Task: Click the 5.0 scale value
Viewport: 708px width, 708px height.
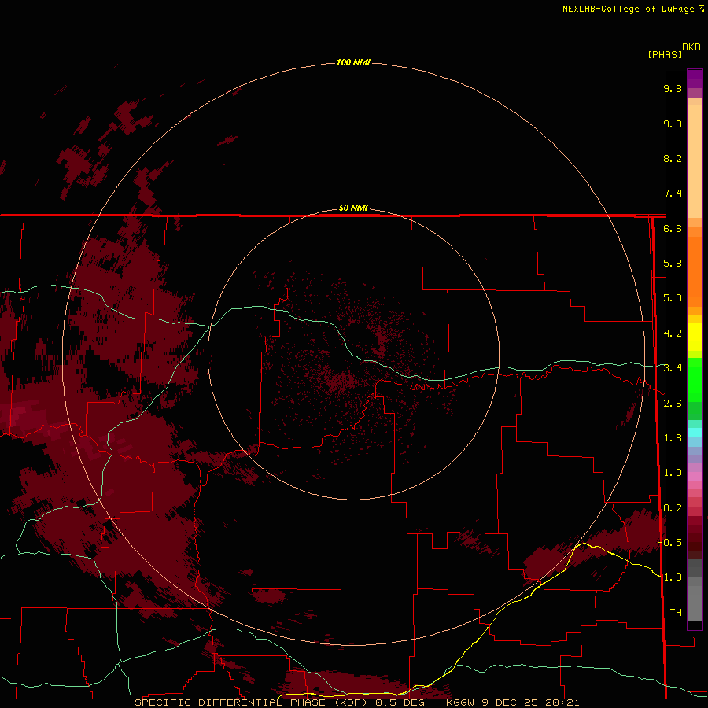Action: pyautogui.click(x=673, y=298)
